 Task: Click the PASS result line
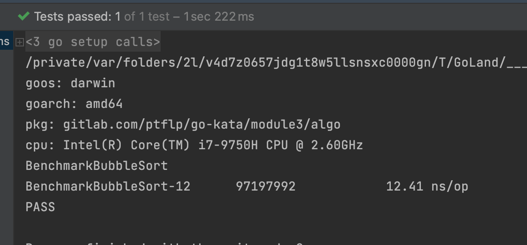click(x=40, y=207)
